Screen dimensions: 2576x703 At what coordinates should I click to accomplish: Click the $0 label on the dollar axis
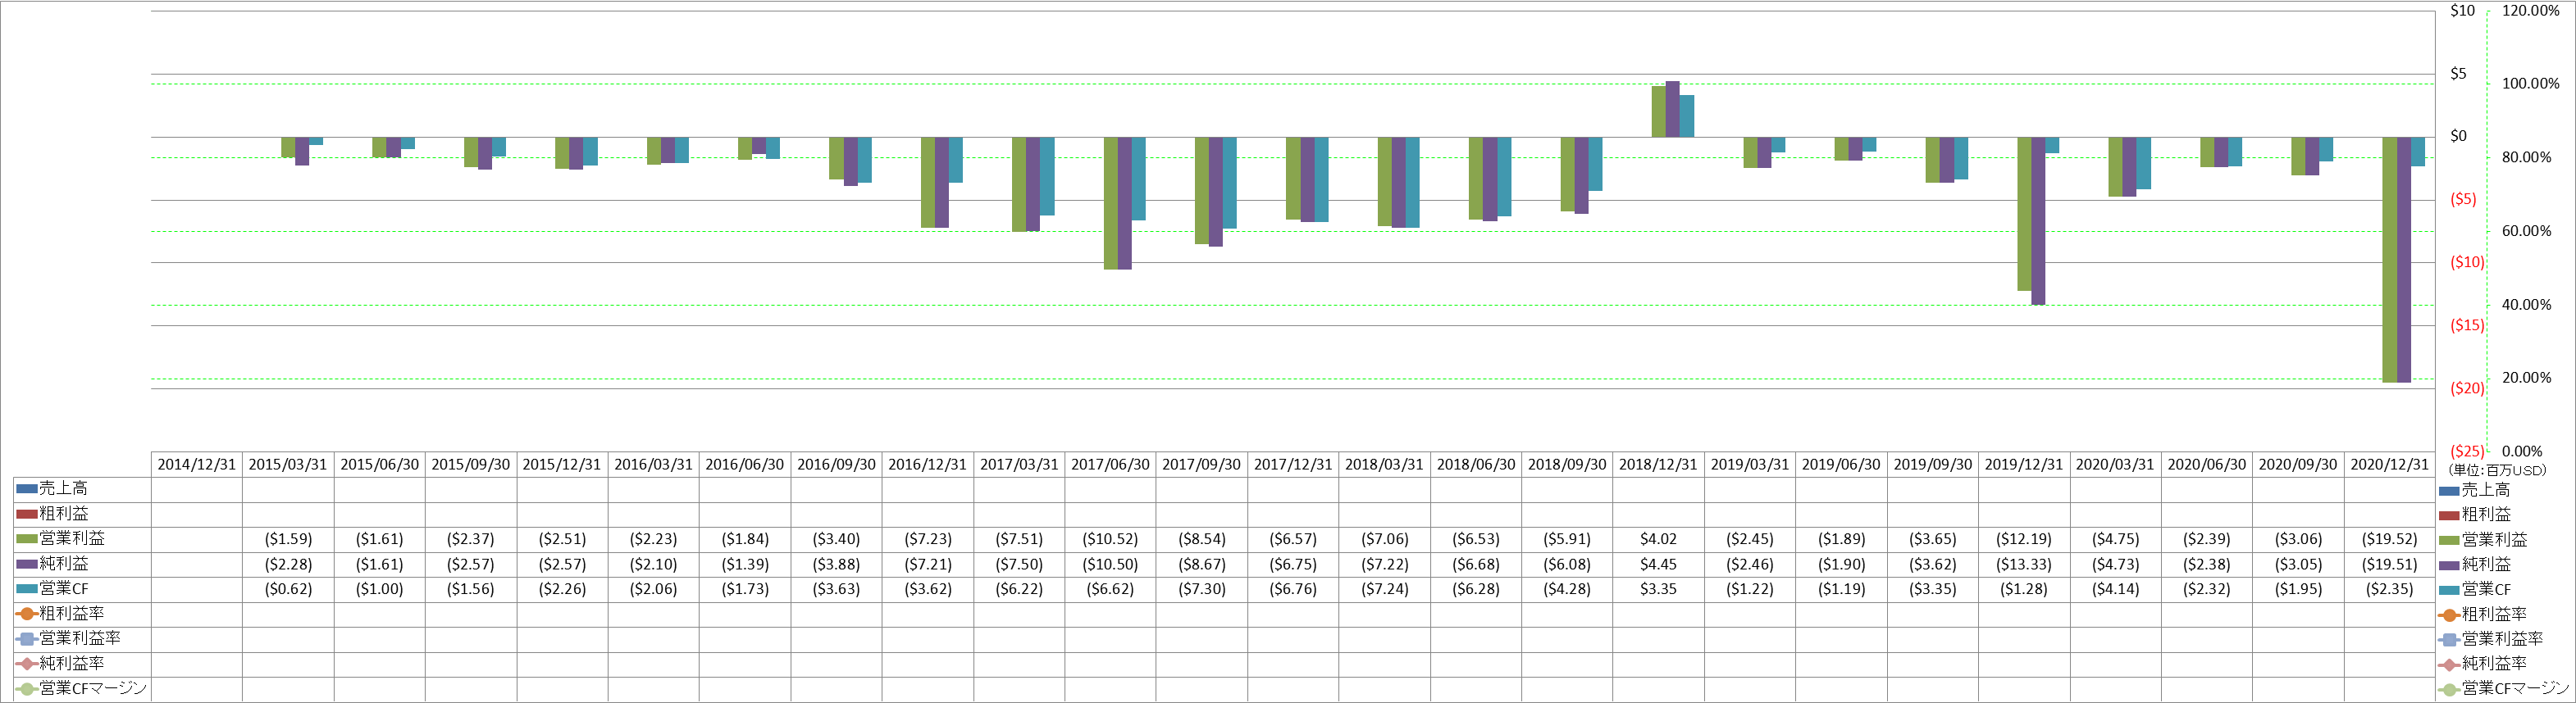point(2458,137)
